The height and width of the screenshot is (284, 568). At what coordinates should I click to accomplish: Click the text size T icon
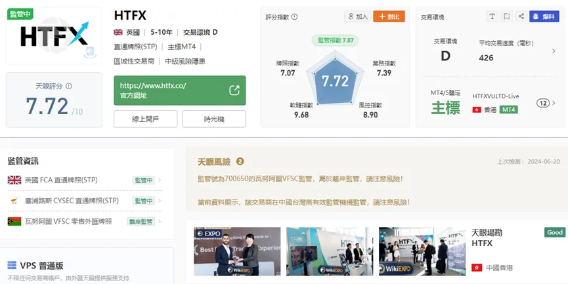click(492, 16)
